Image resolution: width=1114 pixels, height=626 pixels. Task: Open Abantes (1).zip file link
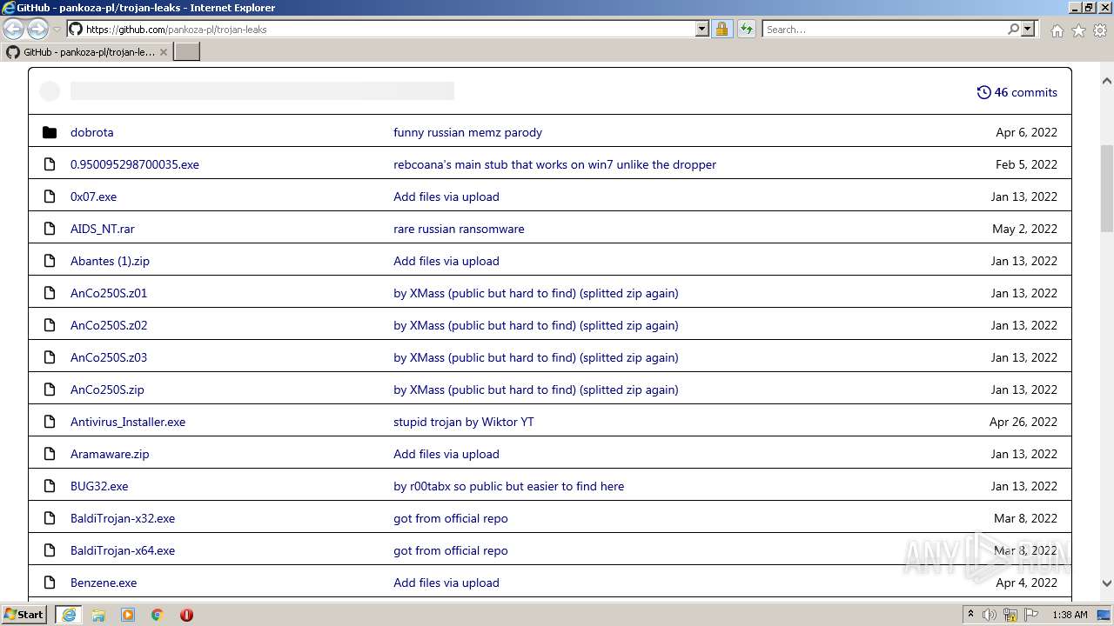[x=110, y=261]
